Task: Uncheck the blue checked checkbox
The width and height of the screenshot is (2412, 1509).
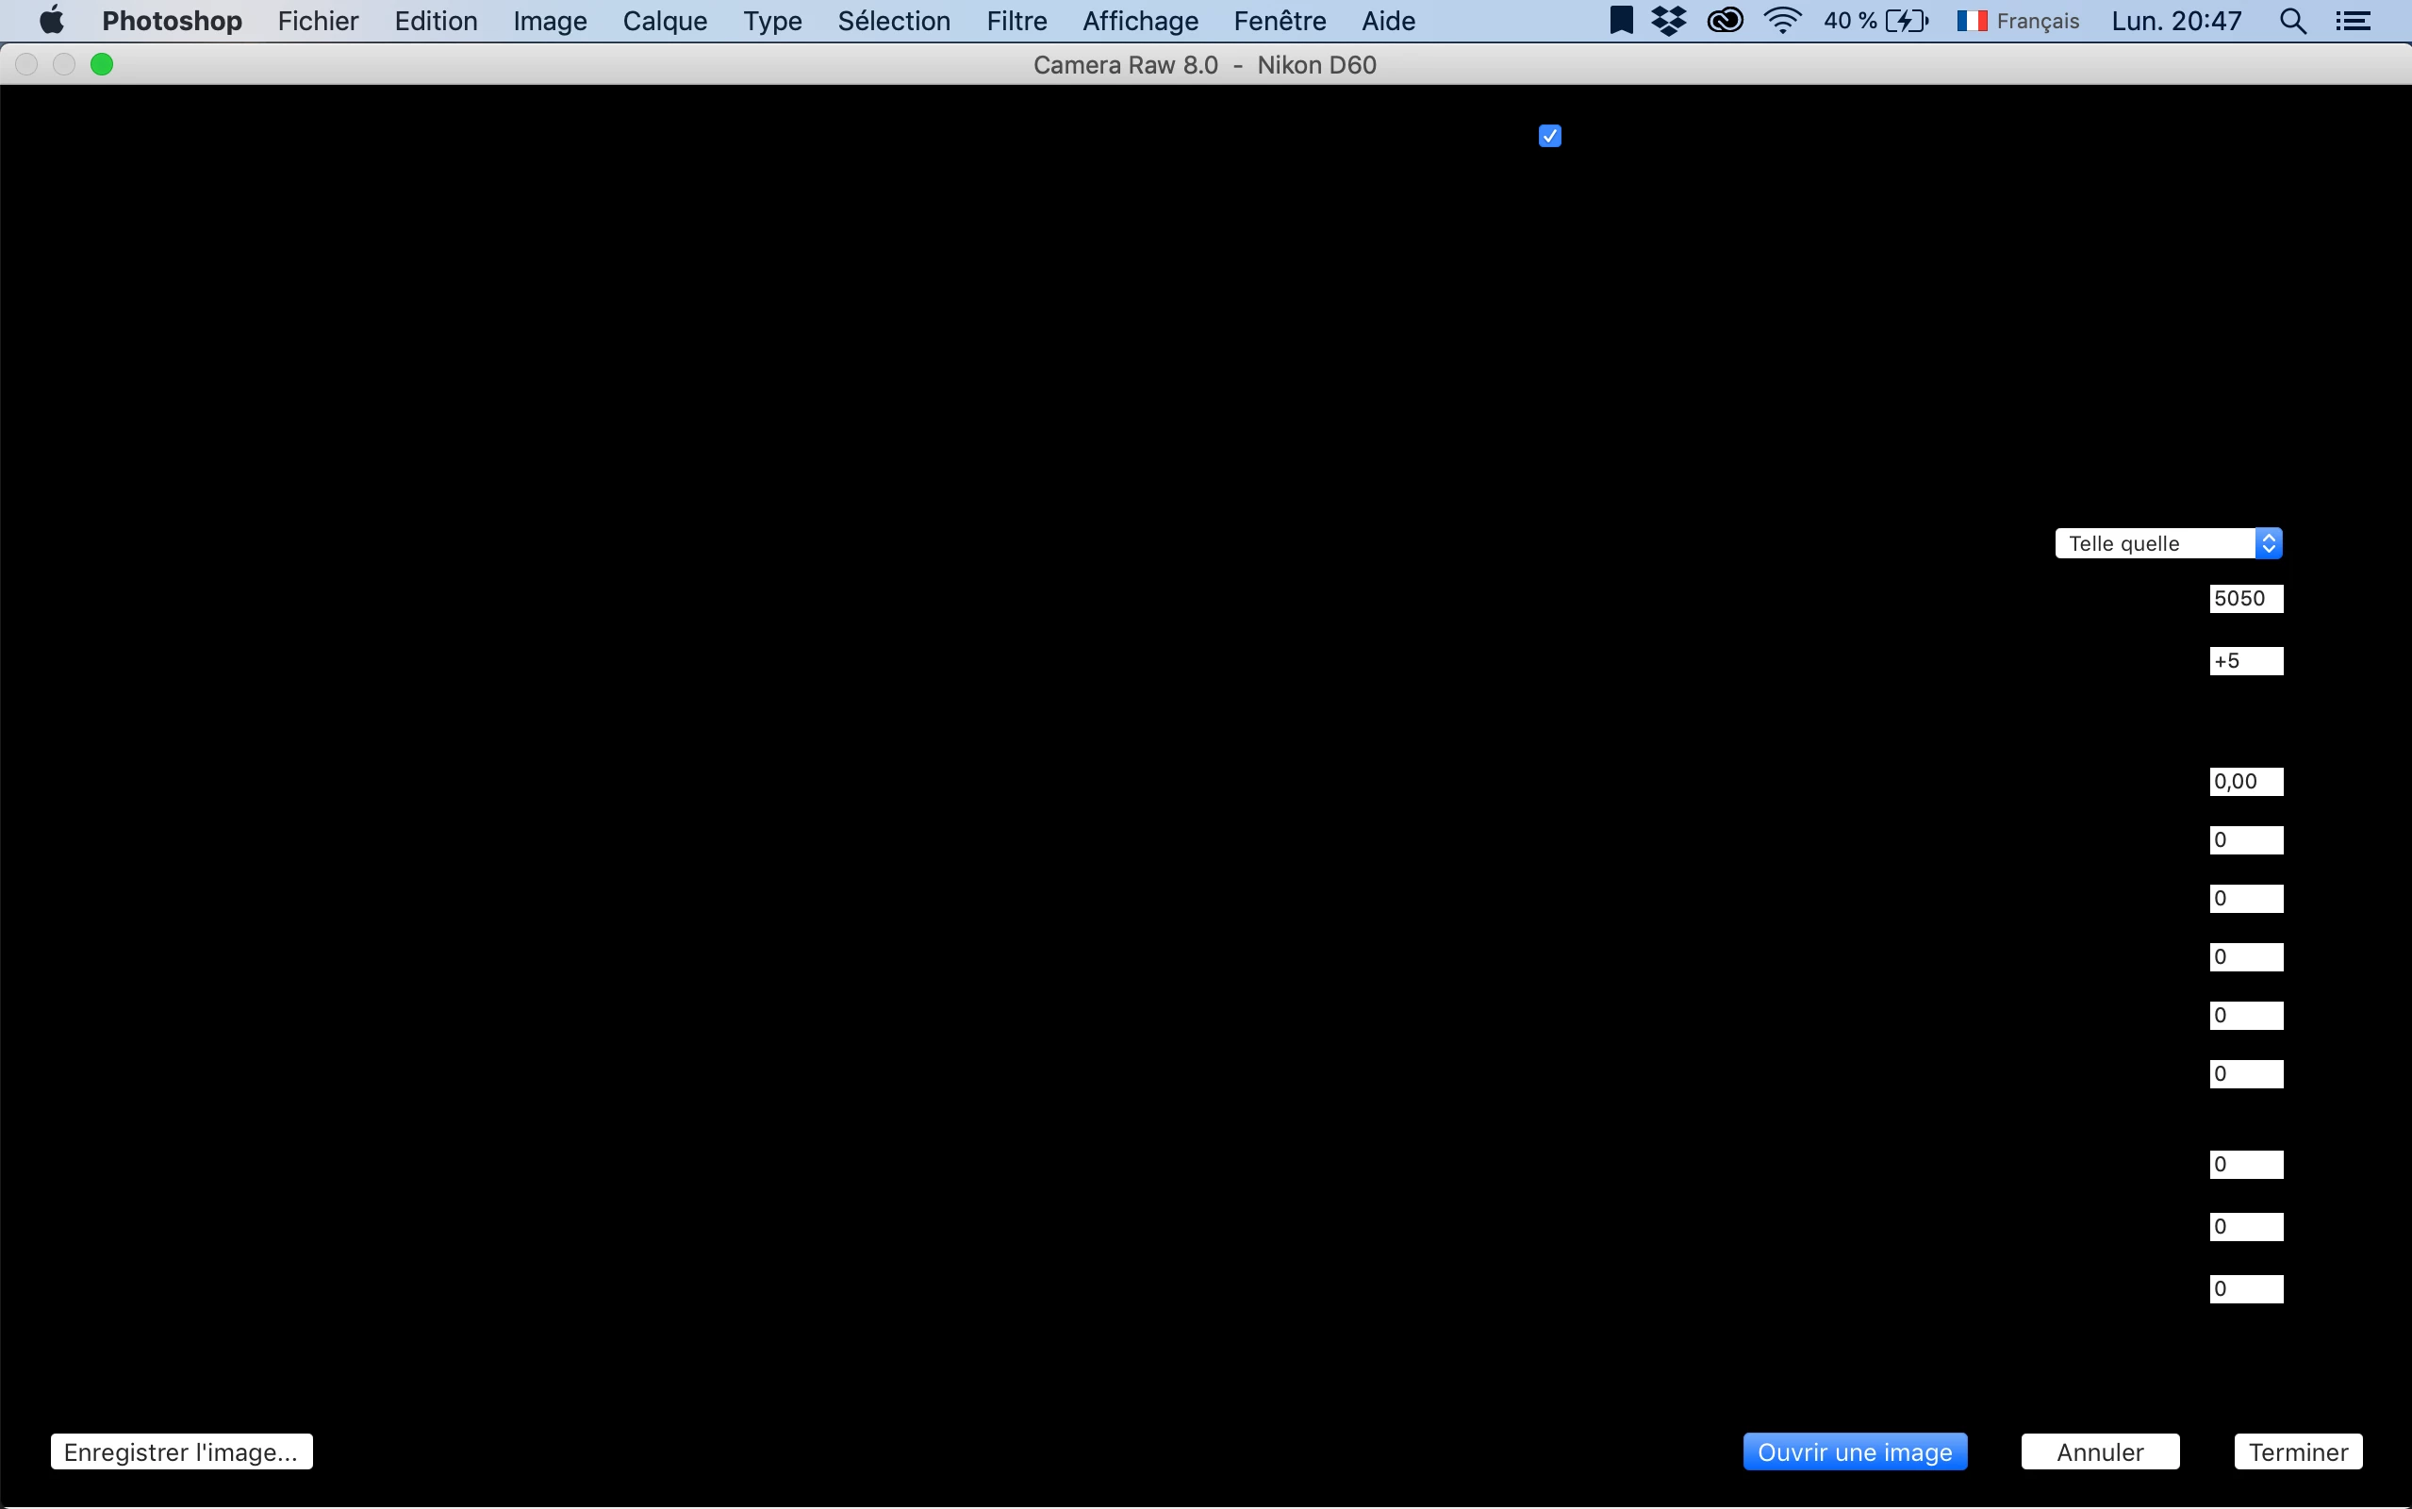Action: coord(1549,136)
